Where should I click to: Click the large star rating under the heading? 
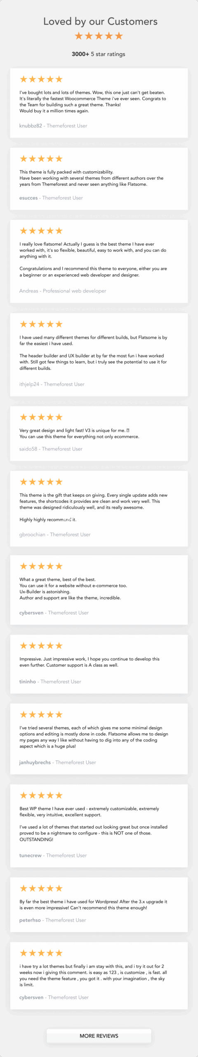[99, 36]
